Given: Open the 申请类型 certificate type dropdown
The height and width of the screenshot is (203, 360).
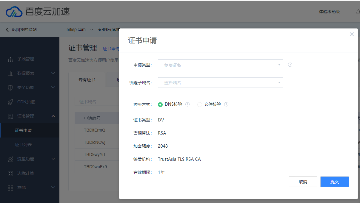Looking at the screenshot, I should [x=220, y=65].
